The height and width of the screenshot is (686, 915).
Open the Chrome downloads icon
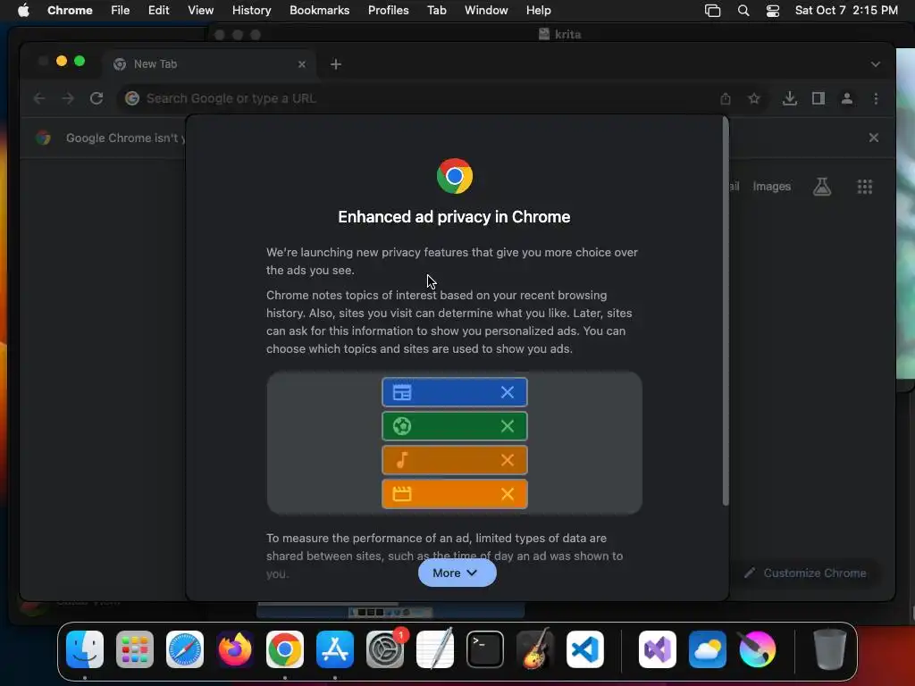click(x=790, y=98)
